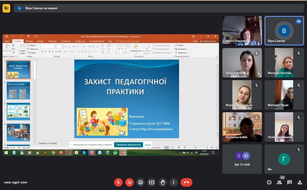
Task: Raise hand using the hand icon
Action: (162, 183)
